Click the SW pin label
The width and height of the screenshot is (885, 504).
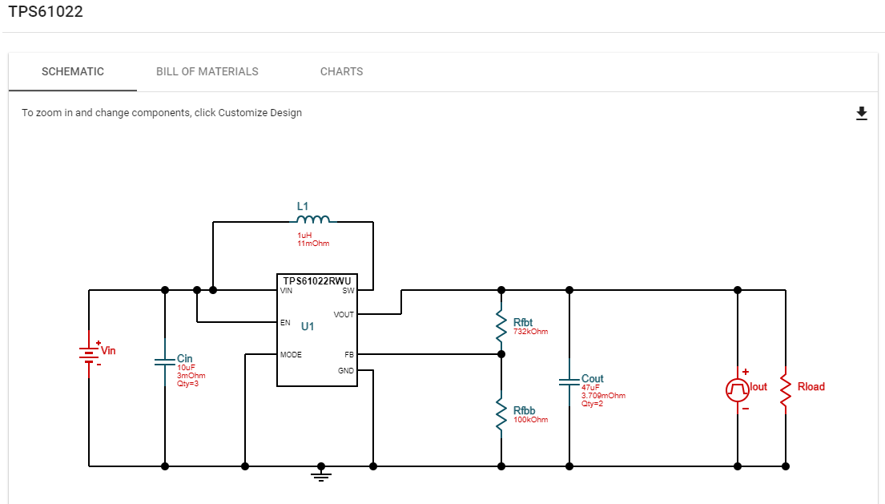pyautogui.click(x=348, y=291)
